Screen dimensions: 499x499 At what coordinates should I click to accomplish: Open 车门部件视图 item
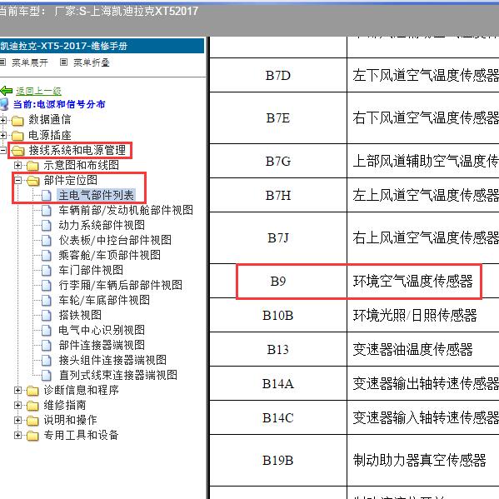(91, 270)
